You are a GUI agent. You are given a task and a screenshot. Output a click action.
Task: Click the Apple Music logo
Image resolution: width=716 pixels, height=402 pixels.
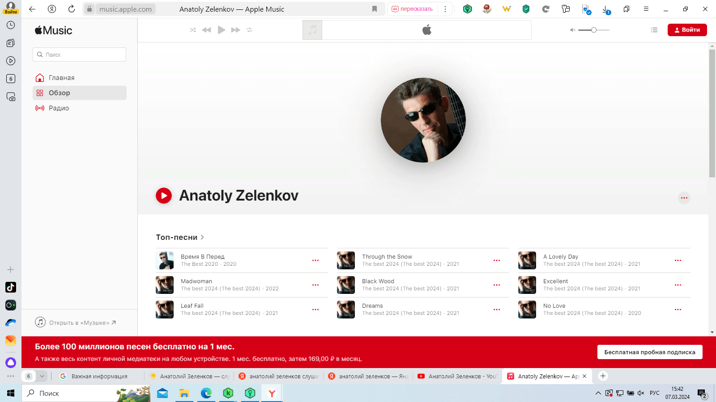tap(54, 30)
